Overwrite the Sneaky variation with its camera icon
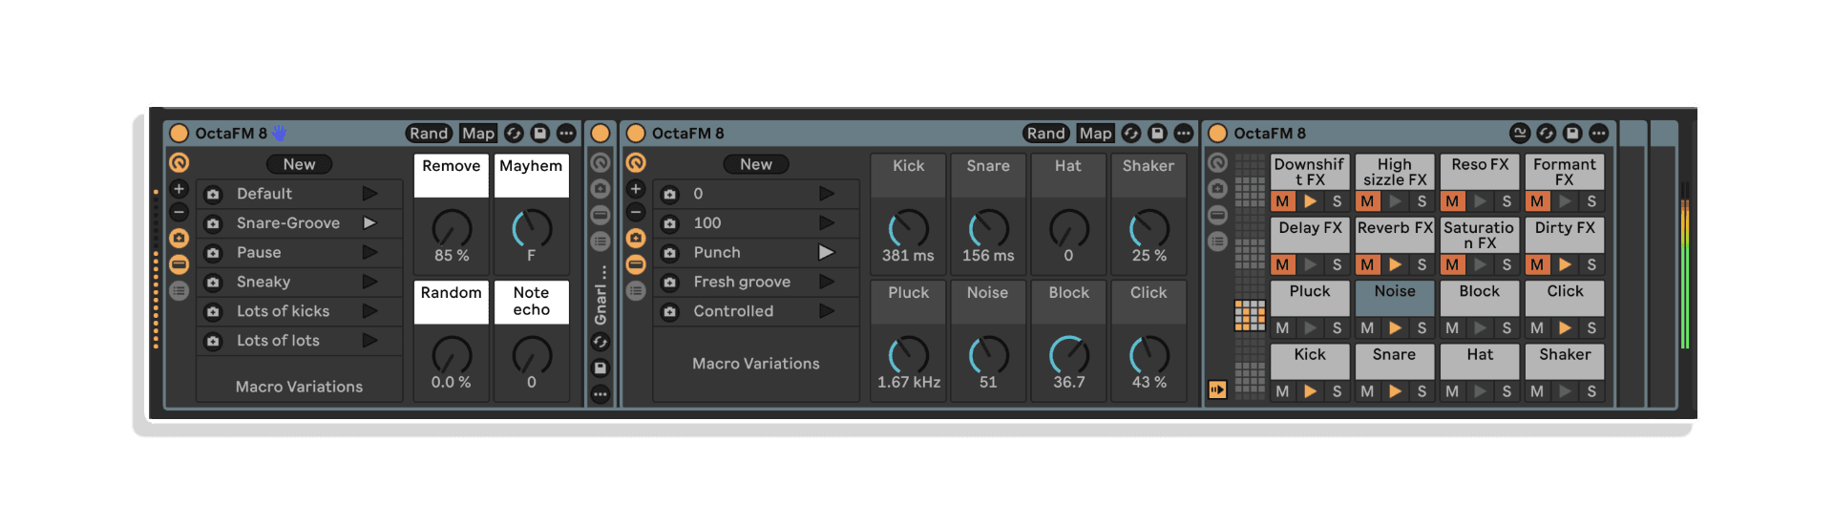 213,283
